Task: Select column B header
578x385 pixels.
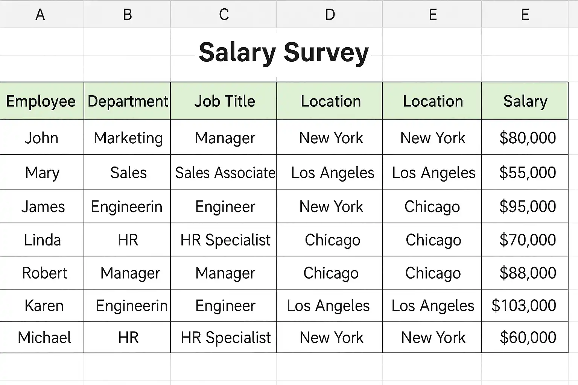Action: coord(127,14)
